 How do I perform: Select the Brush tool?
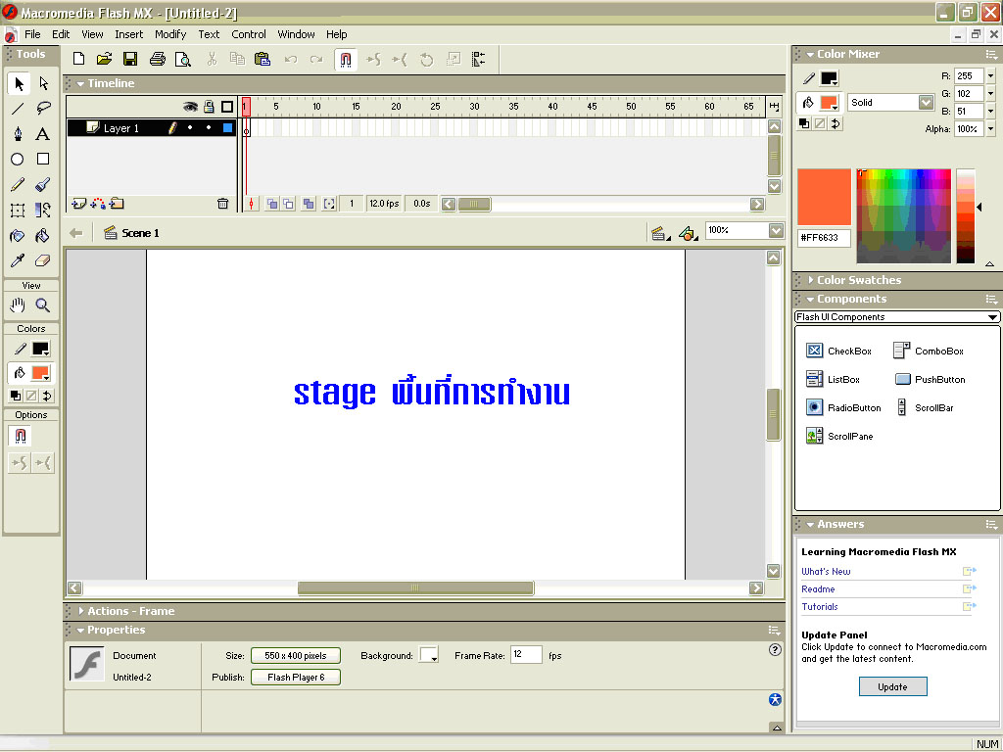(43, 185)
